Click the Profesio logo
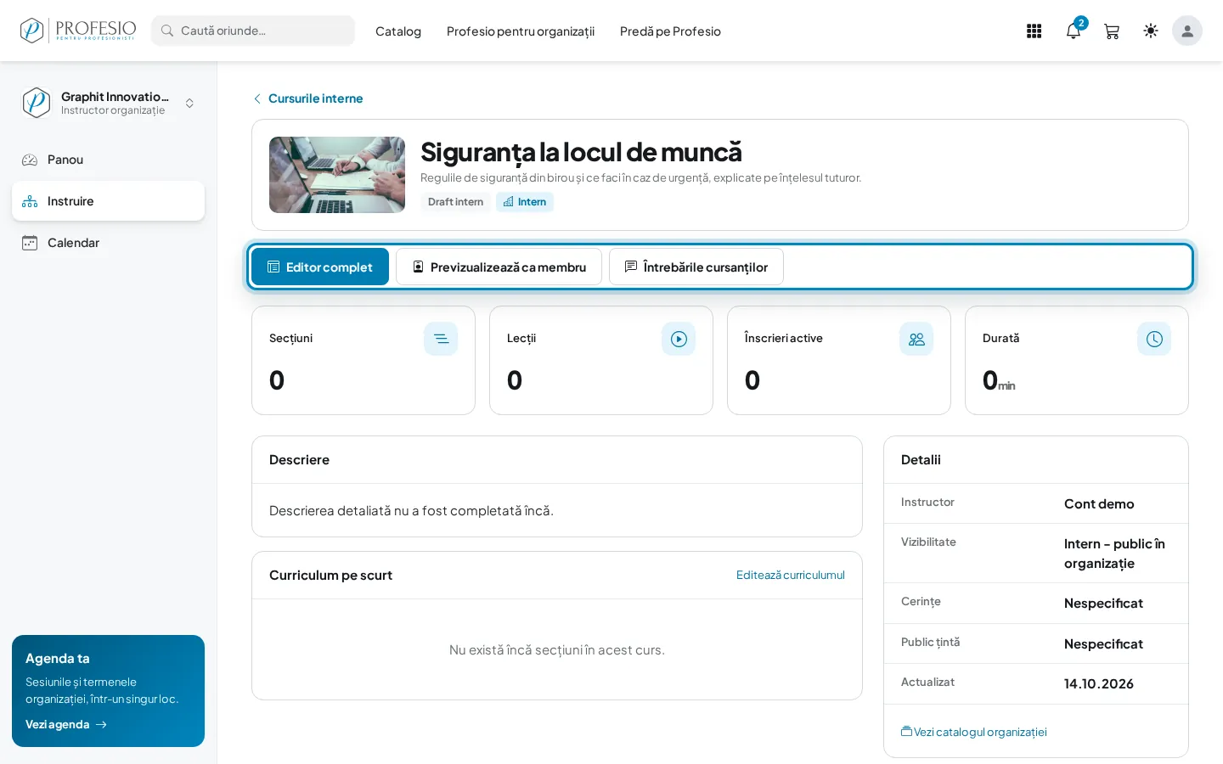Viewport: 1223px width, 764px height. tap(78, 31)
